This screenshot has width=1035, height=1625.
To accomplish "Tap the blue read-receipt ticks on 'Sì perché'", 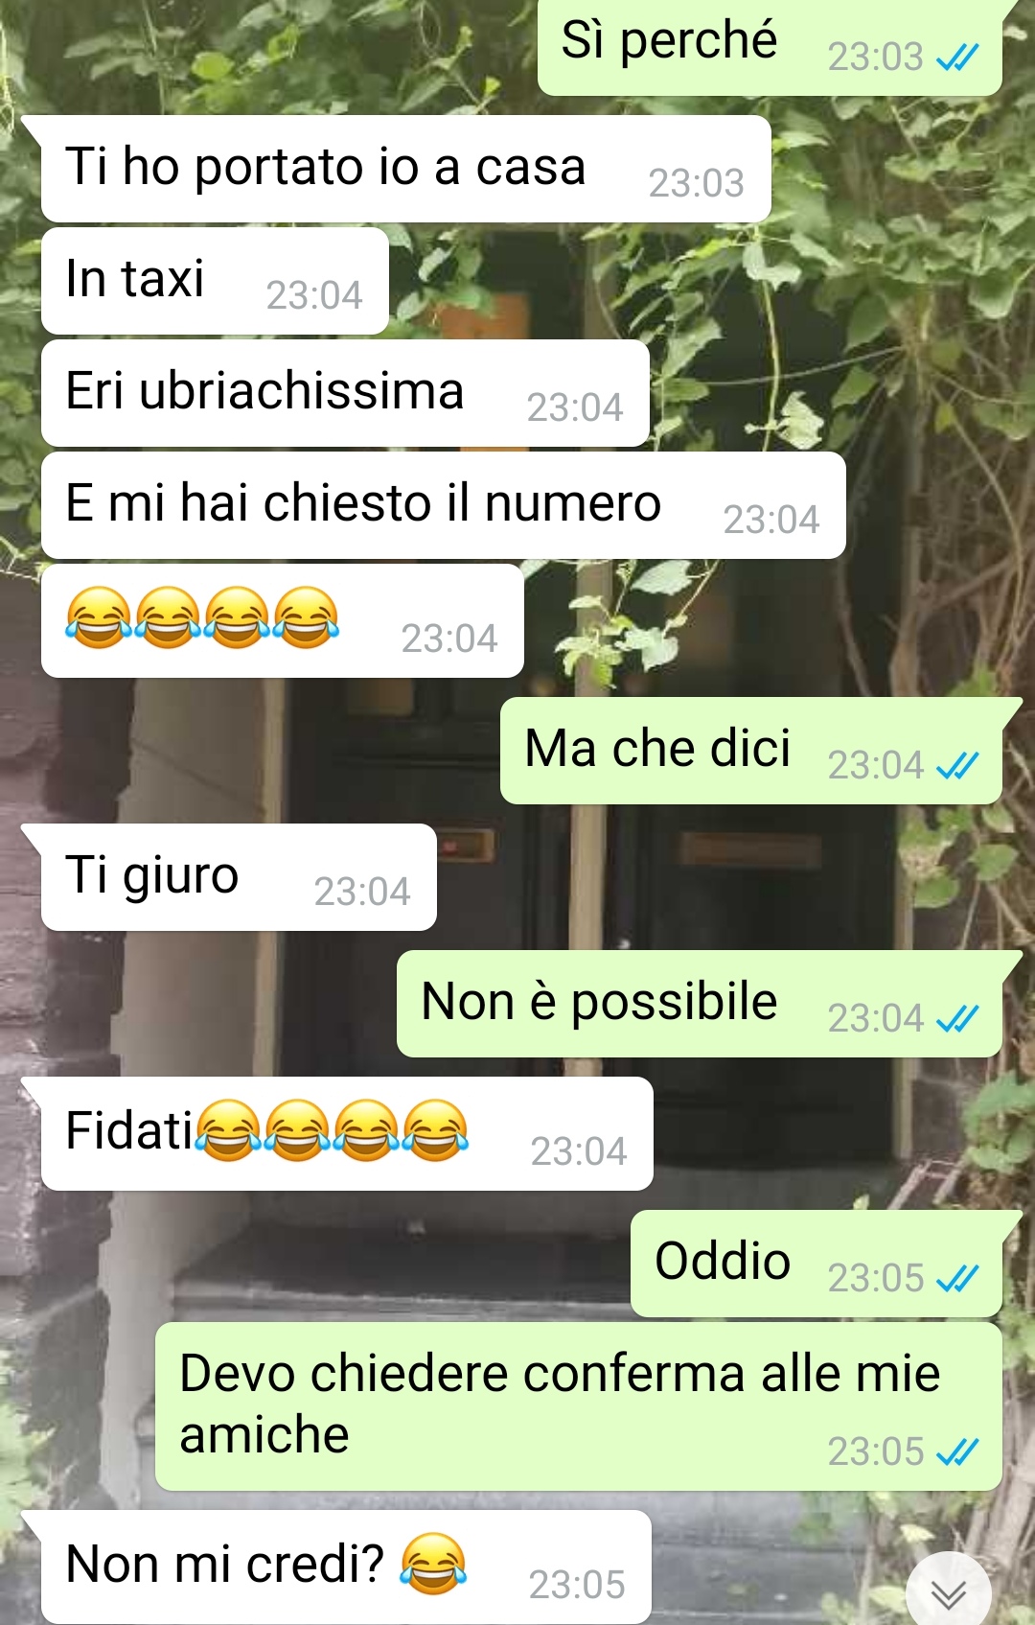I will pos(957,58).
